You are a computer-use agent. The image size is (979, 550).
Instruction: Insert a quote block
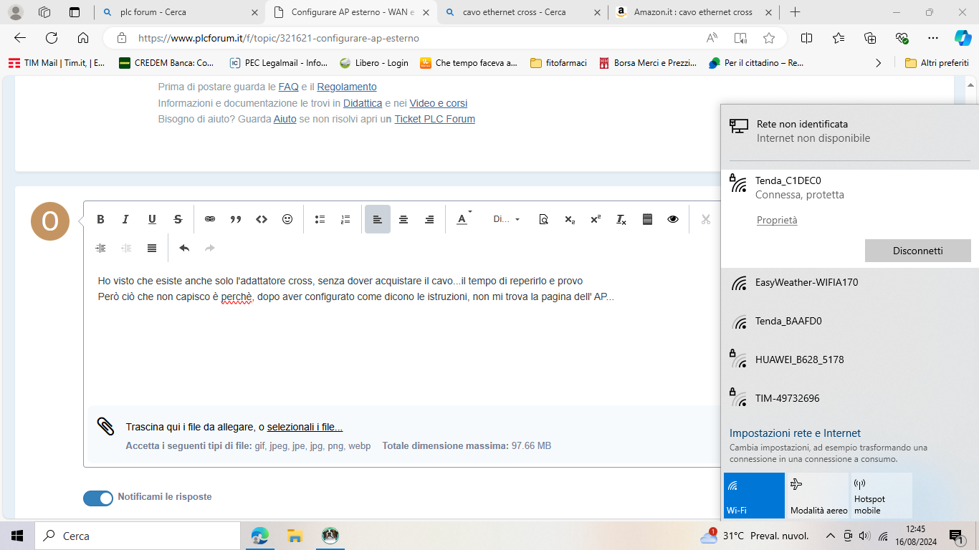(236, 219)
